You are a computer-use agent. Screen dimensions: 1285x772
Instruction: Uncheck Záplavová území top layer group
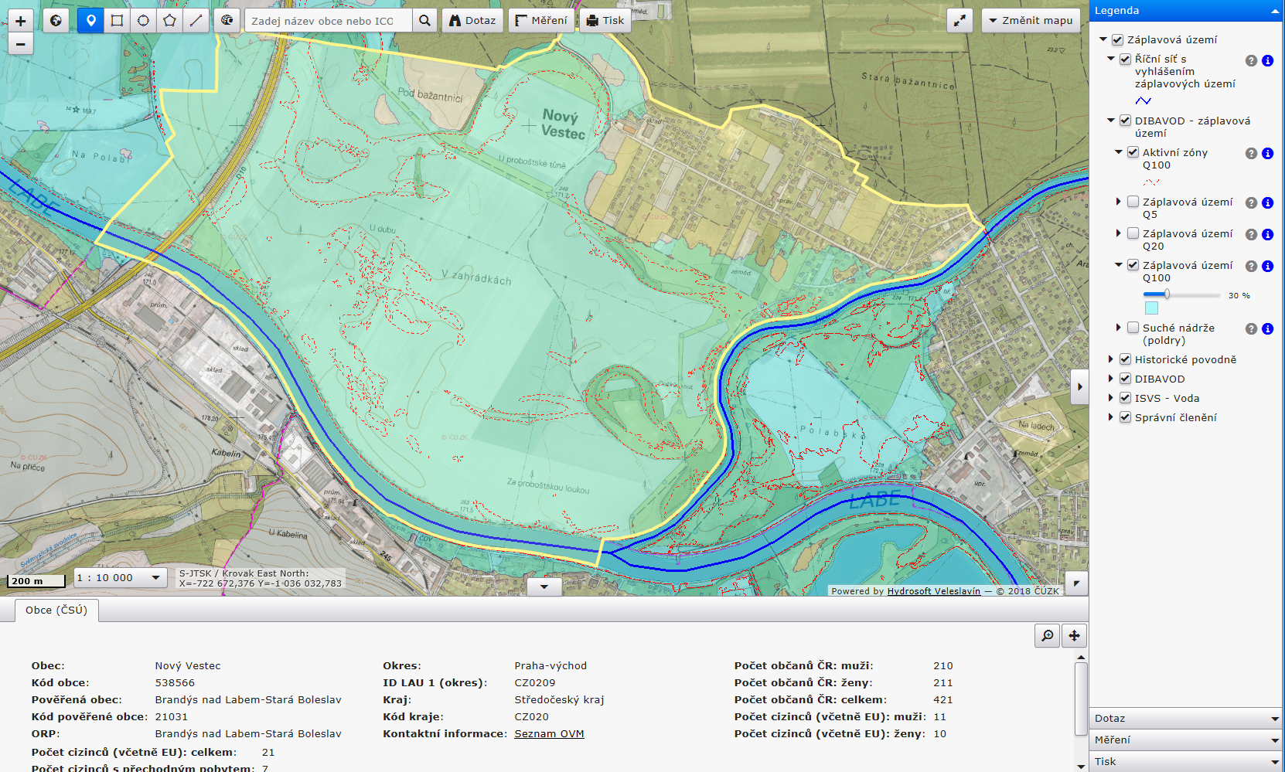(1117, 39)
